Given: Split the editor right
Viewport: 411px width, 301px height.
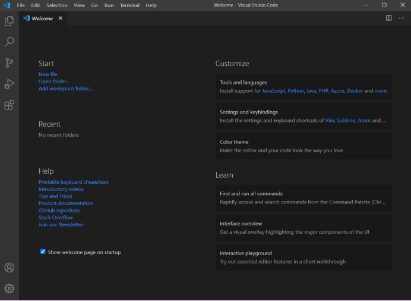Looking at the screenshot, I should [389, 18].
